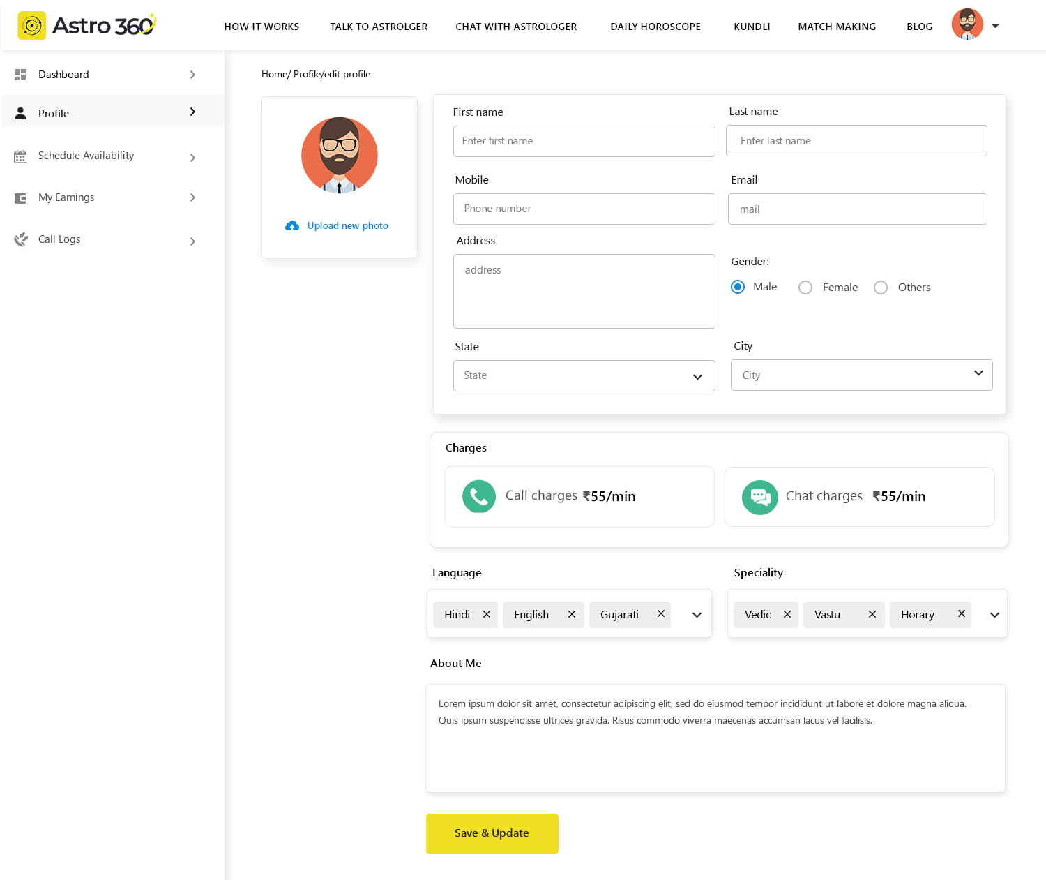Select the Male gender radio button
The height and width of the screenshot is (880, 1046).
(738, 287)
